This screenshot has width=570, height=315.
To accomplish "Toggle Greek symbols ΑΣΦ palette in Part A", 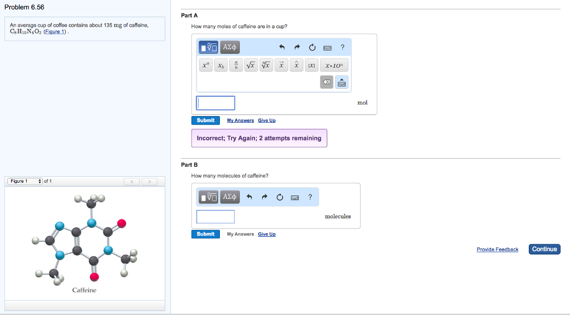I will pyautogui.click(x=230, y=47).
